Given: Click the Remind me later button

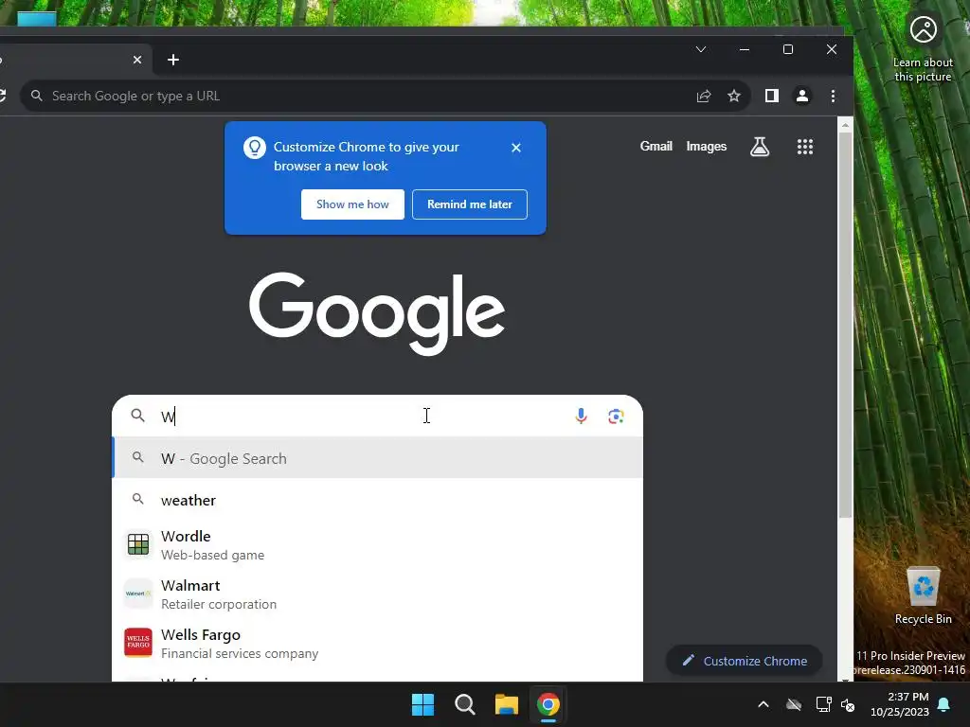Looking at the screenshot, I should (470, 204).
